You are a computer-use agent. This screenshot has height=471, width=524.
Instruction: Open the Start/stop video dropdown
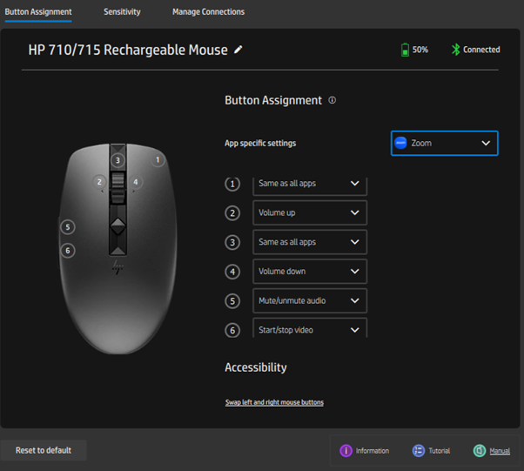pos(310,328)
